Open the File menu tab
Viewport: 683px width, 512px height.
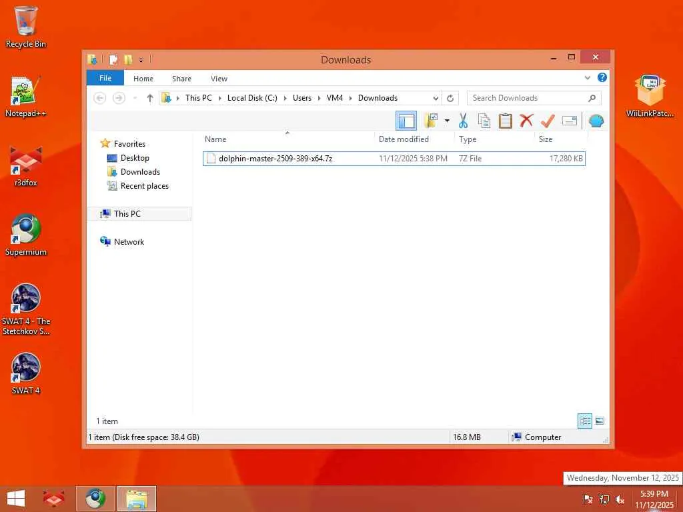105,78
